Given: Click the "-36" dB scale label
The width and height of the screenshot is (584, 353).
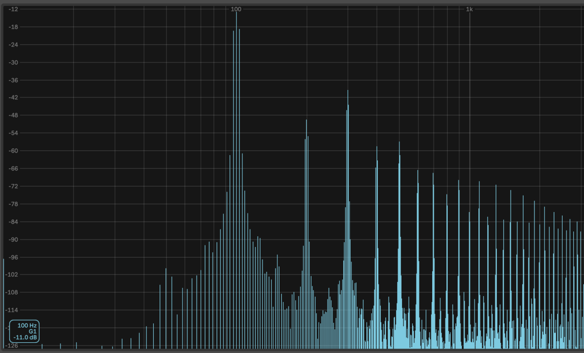Looking at the screenshot, I should [14, 80].
